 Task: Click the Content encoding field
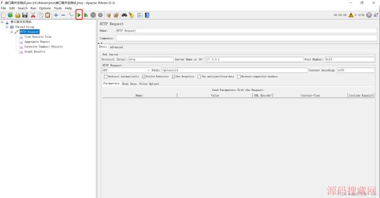coord(355,70)
